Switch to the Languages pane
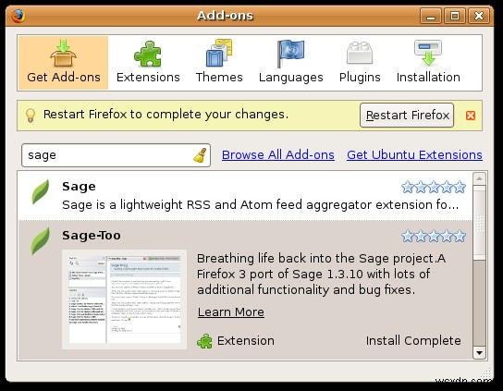503x391 pixels. [290, 63]
